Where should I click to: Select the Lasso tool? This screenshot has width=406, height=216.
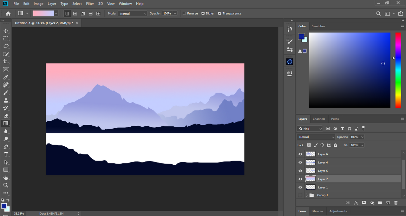click(6, 46)
